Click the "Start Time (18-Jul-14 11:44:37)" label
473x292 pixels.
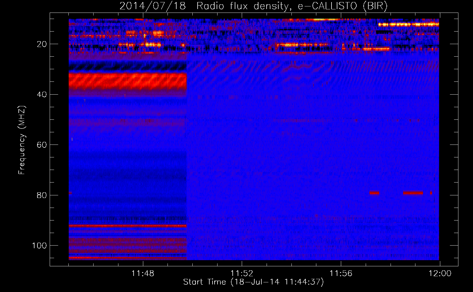coord(253,282)
